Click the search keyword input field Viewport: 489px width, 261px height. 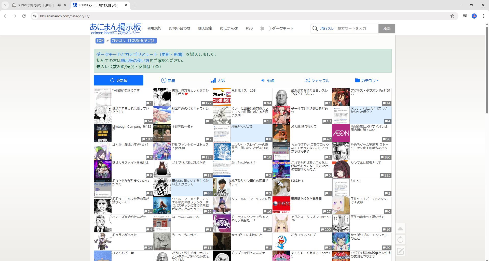coord(357,28)
